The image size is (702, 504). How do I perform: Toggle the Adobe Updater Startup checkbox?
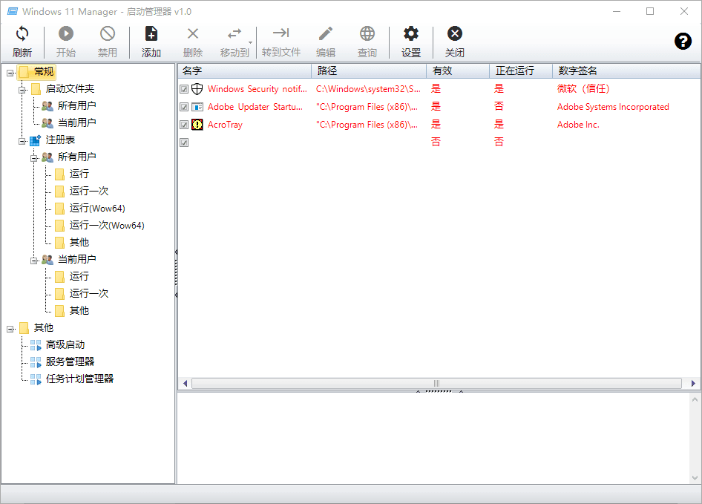[184, 107]
